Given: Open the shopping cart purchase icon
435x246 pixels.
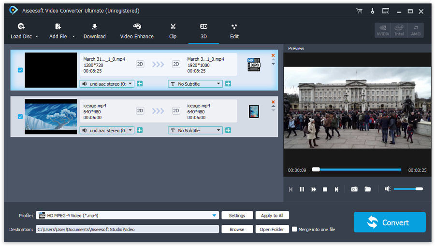Looking at the screenshot, I should coord(359,11).
